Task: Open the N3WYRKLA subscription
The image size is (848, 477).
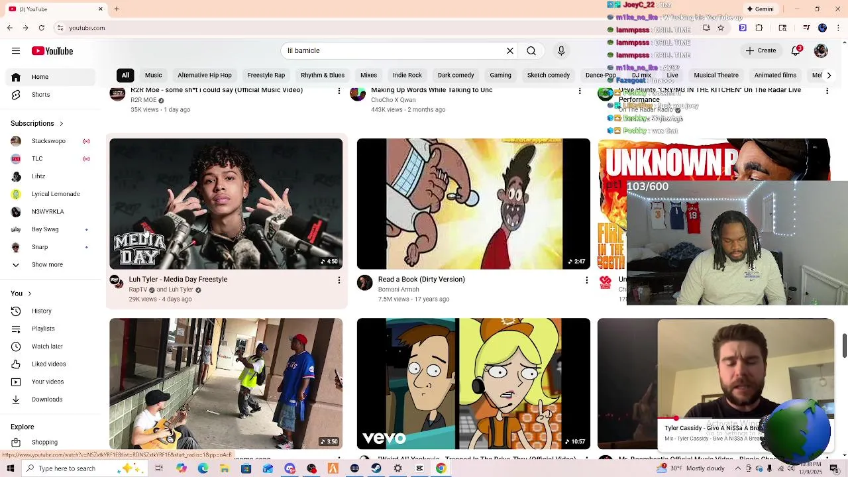Action: coord(50,212)
